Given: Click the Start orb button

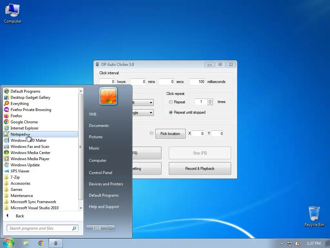Looking at the screenshot, I should pos(8,243).
